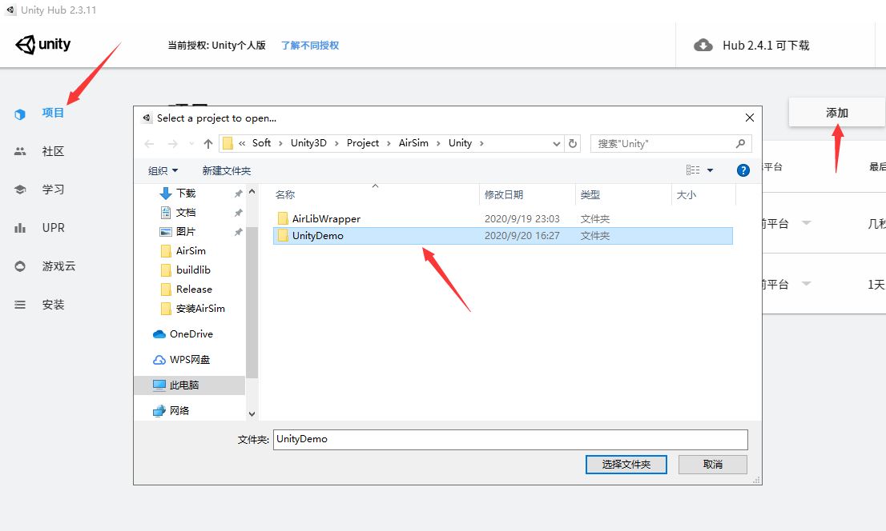This screenshot has width=886, height=531.
Task: Open the 社区 community section
Action: click(53, 151)
